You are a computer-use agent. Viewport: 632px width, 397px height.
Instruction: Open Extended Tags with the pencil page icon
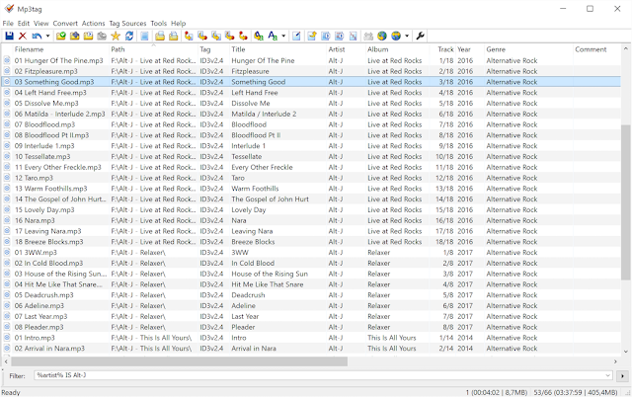(296, 36)
